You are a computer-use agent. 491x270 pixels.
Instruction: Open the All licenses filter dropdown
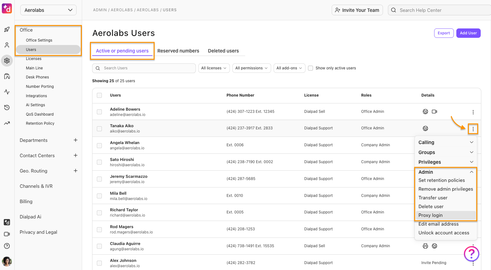coord(214,68)
